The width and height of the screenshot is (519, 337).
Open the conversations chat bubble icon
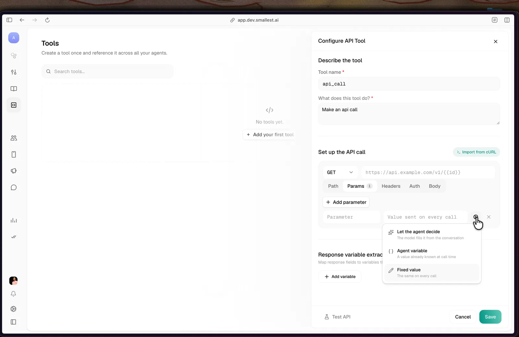tap(14, 187)
